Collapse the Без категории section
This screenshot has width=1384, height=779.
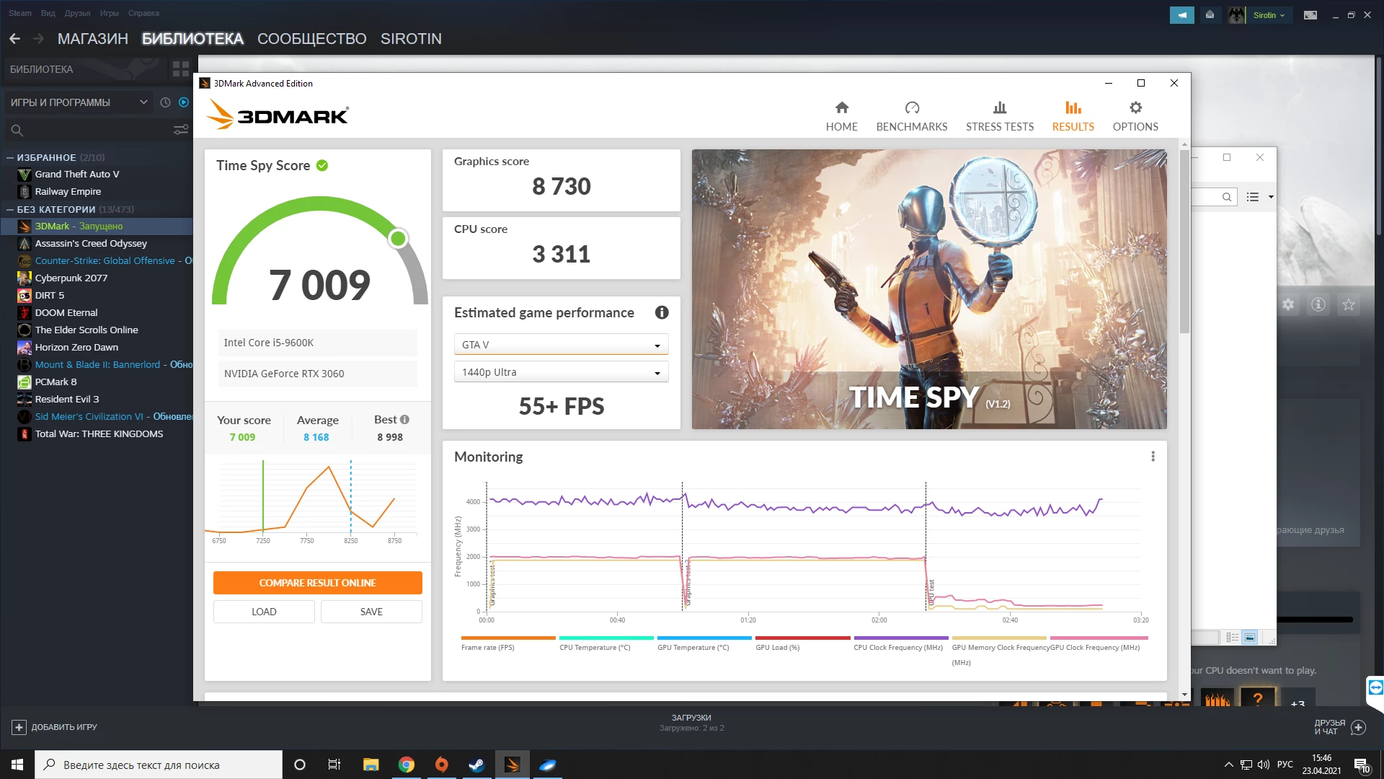click(x=10, y=209)
